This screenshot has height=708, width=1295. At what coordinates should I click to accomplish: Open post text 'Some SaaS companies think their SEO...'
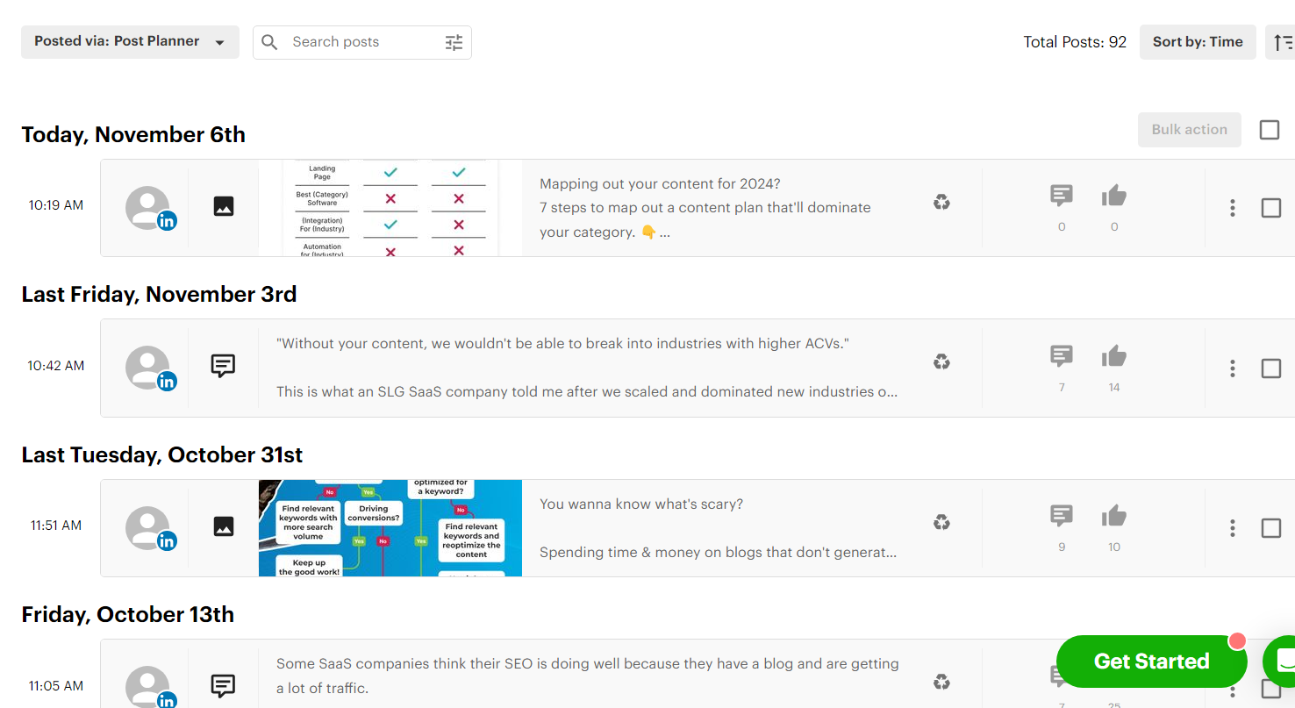(588, 676)
